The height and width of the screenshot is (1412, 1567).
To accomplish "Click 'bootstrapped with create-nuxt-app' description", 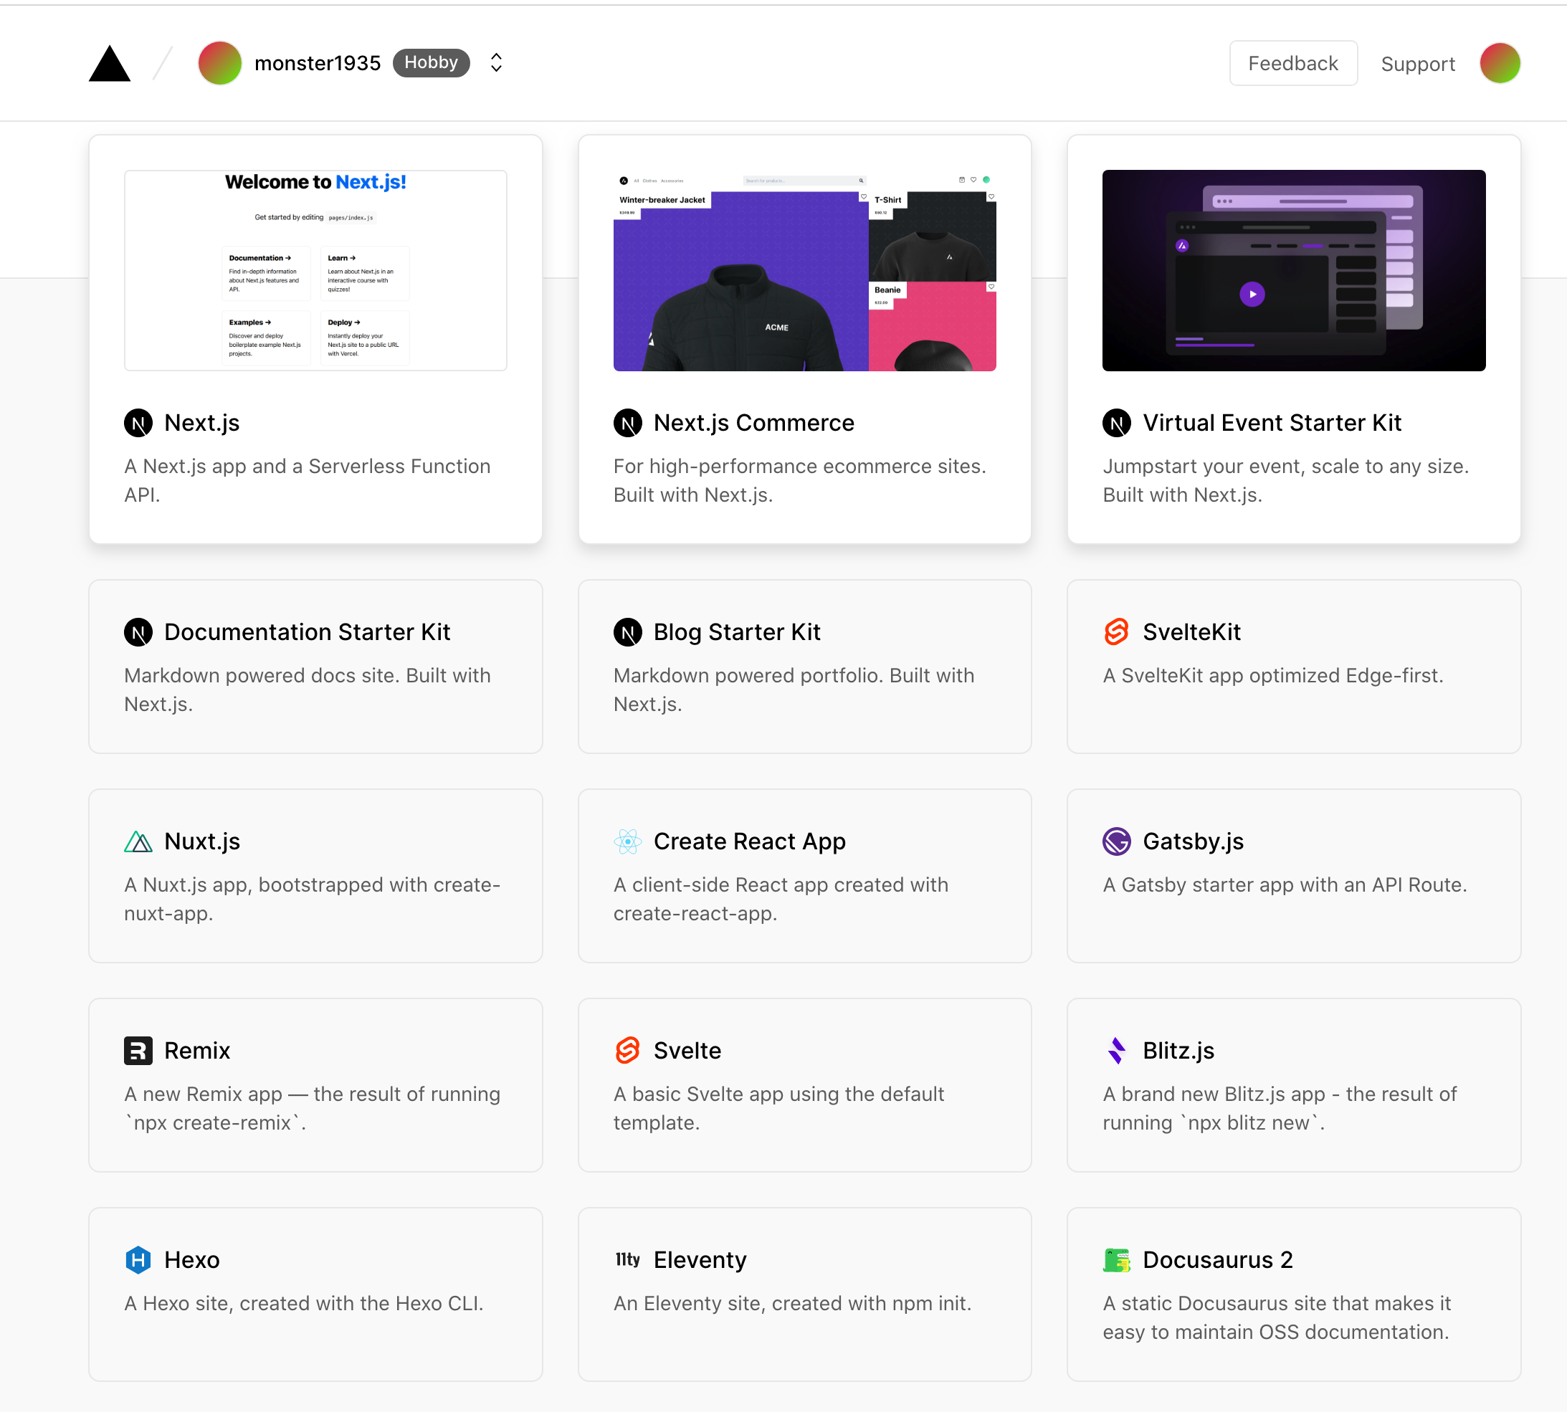I will click(312, 900).
